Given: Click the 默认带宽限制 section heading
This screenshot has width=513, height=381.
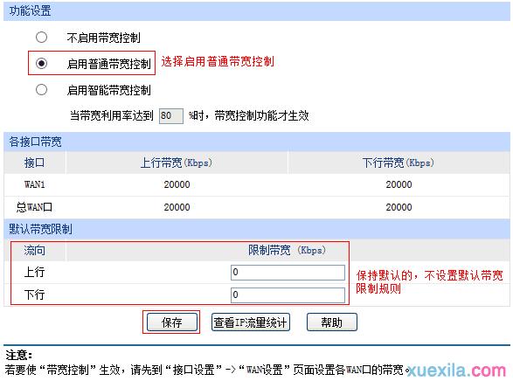Looking at the screenshot, I should 40,229.
